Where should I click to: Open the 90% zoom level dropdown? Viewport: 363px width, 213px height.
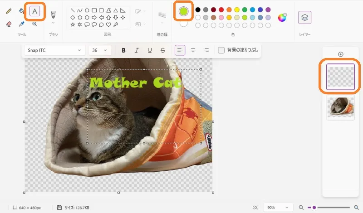[x=278, y=208]
